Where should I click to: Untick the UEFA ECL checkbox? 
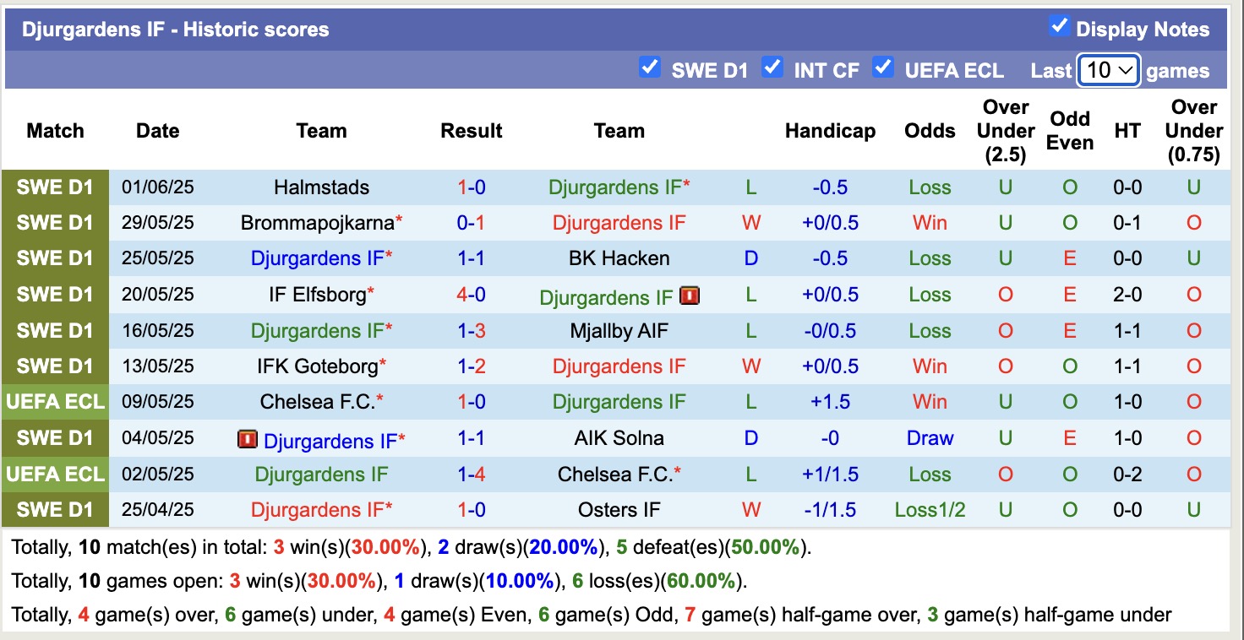[x=882, y=67]
